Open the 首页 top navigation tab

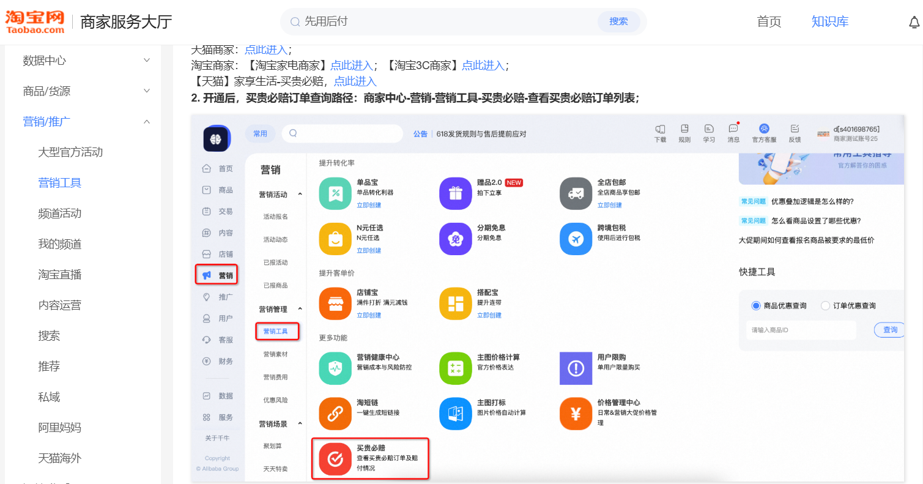(x=769, y=22)
